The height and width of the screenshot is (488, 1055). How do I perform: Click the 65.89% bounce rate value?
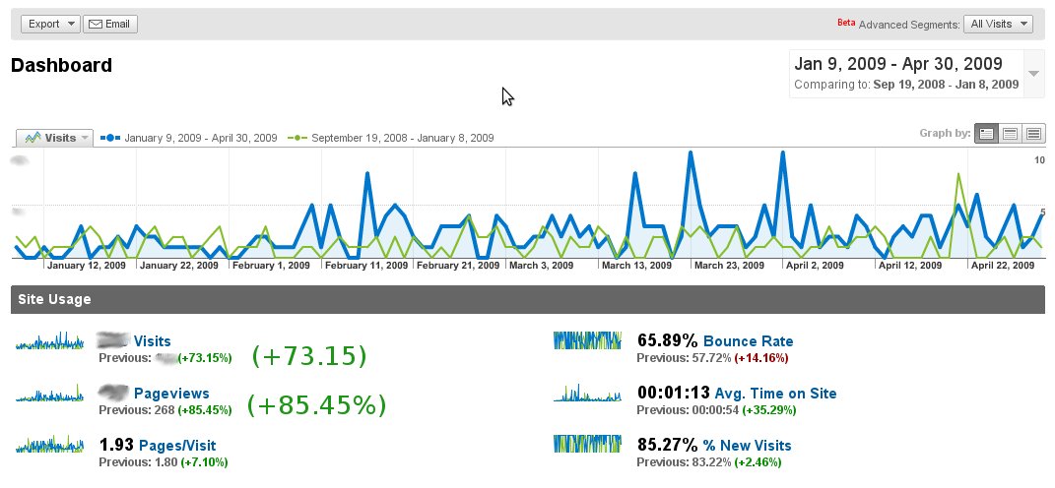click(668, 341)
